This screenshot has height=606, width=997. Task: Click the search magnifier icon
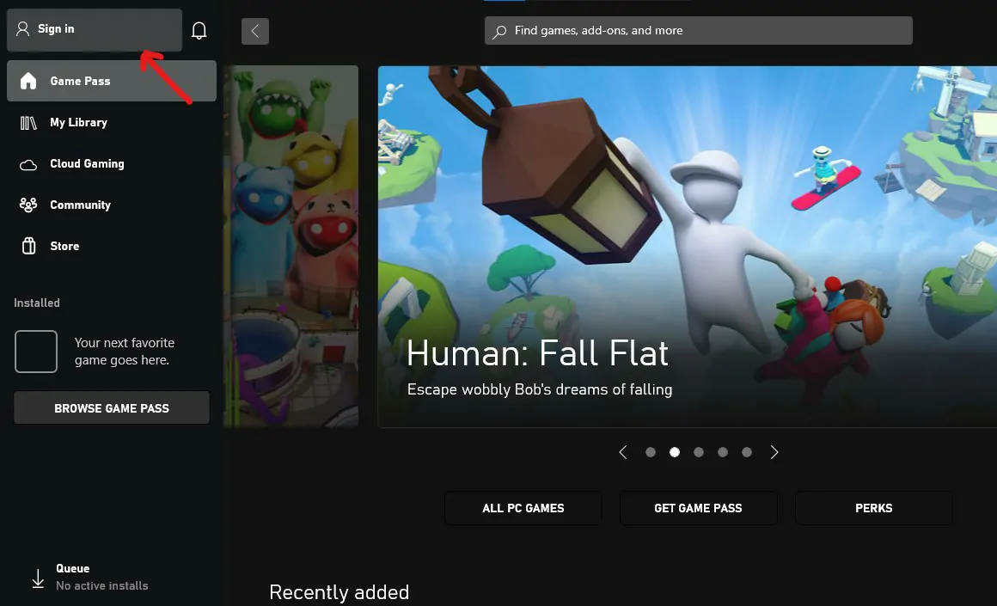499,31
